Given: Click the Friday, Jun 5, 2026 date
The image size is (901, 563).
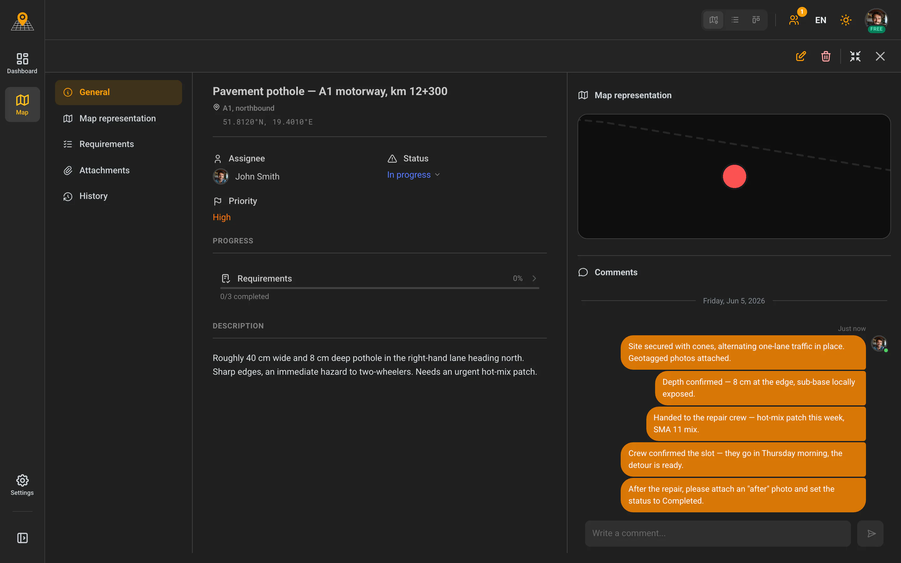Looking at the screenshot, I should [733, 301].
